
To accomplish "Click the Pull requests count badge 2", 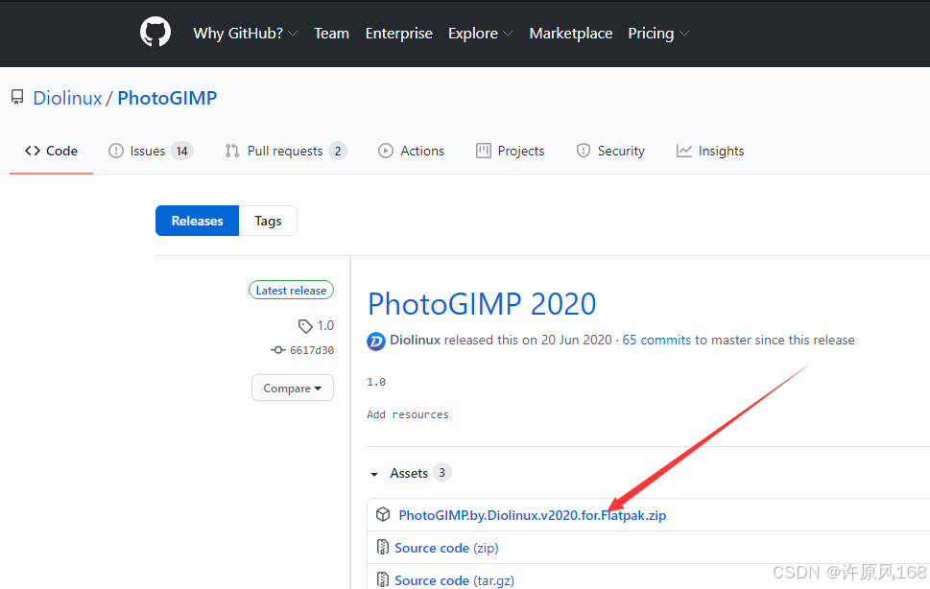I will click(338, 152).
